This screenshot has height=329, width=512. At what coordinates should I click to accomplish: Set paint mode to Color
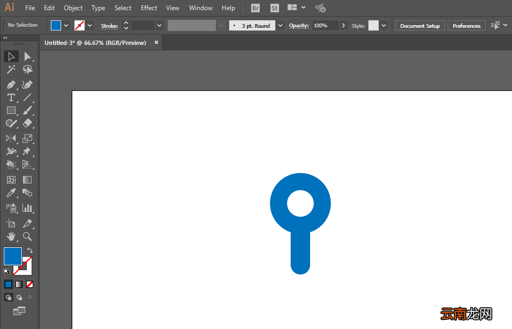9,284
